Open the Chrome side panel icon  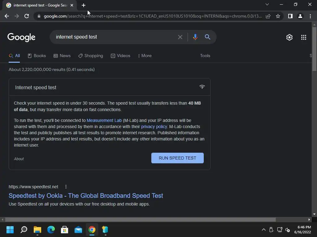pyautogui.click(x=290, y=16)
